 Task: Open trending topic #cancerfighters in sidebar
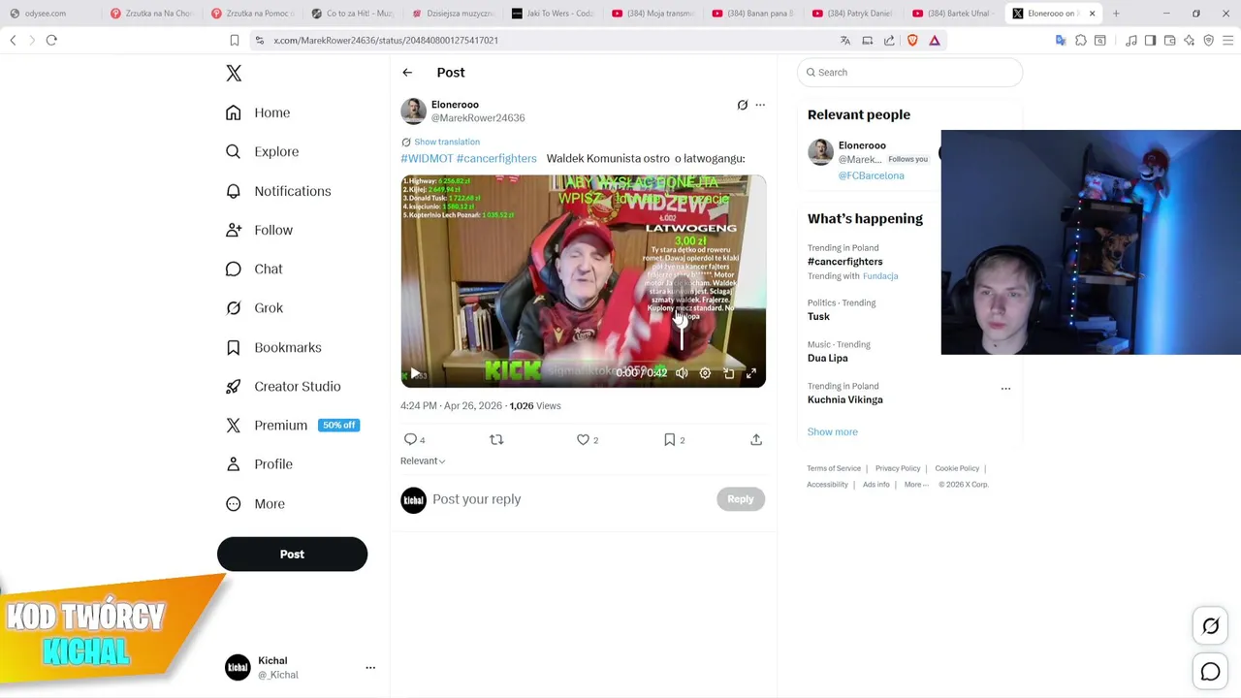click(845, 262)
